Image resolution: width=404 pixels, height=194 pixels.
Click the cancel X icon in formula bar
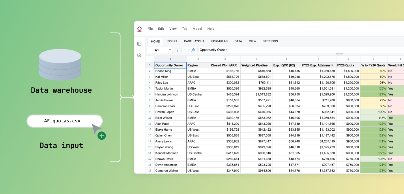pos(184,50)
